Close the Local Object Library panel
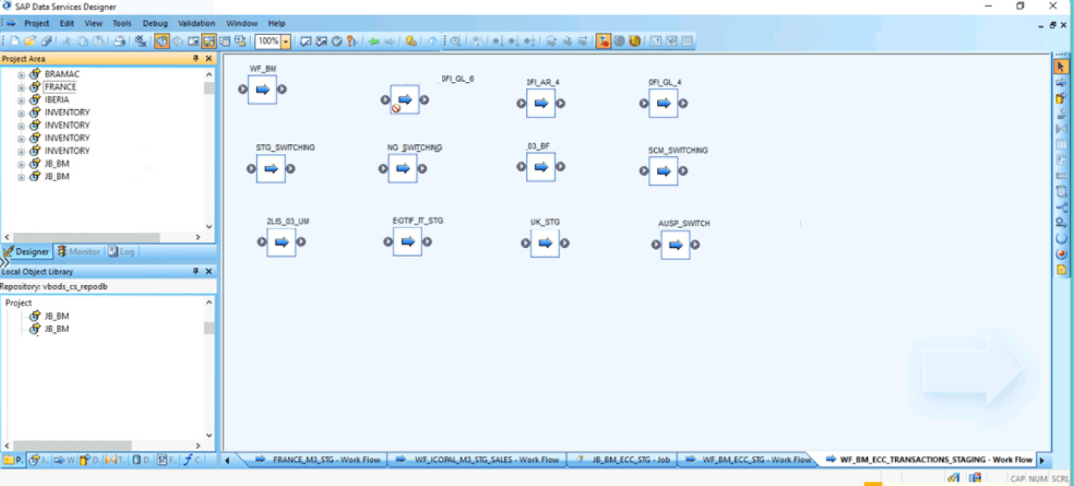 click(x=208, y=271)
